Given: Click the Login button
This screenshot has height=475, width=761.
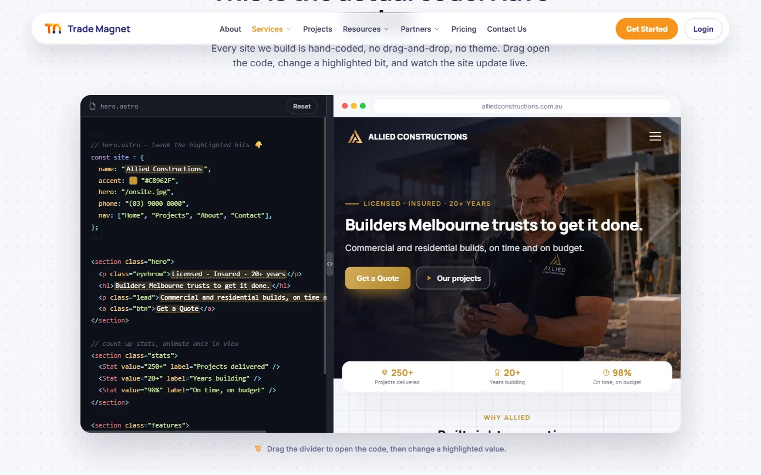Looking at the screenshot, I should pyautogui.click(x=703, y=29).
